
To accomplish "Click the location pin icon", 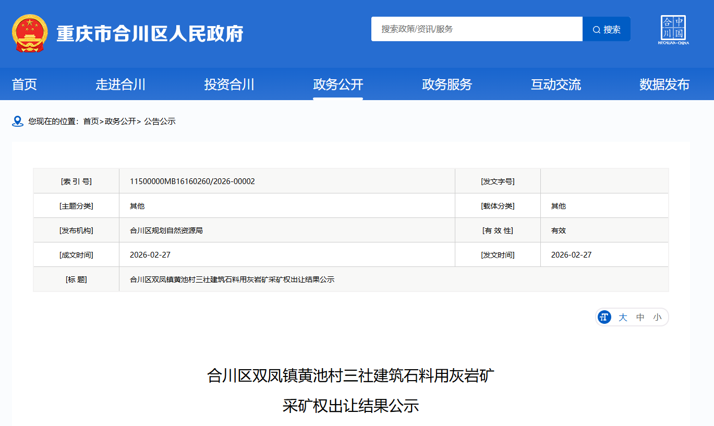I will point(18,121).
